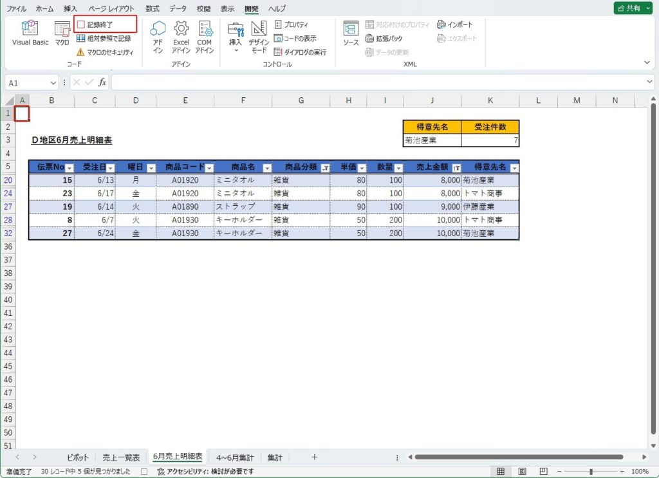659x478 pixels.
Task: Toggle デザインモード (Design Mode)
Action: click(x=259, y=36)
